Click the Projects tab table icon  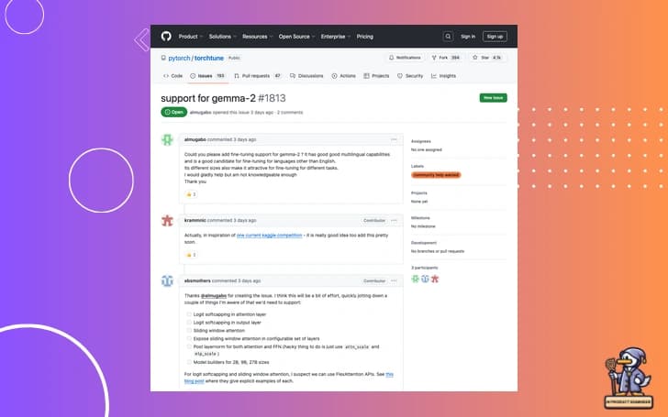366,76
